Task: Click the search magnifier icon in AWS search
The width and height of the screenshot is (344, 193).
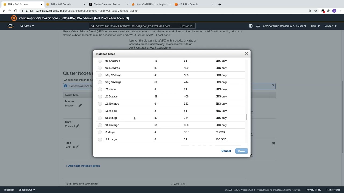Action: coord(93,26)
